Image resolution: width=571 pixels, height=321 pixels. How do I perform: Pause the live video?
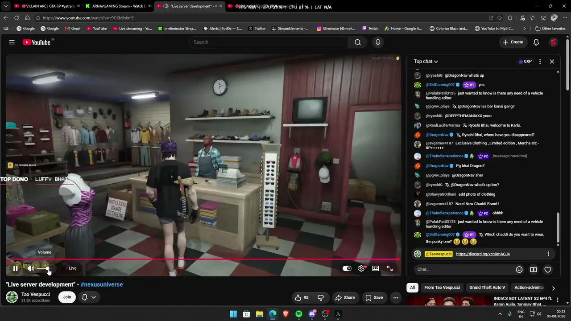[x=15, y=268]
